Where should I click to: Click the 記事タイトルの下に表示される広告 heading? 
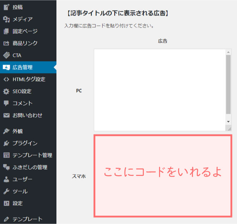[x=117, y=13]
